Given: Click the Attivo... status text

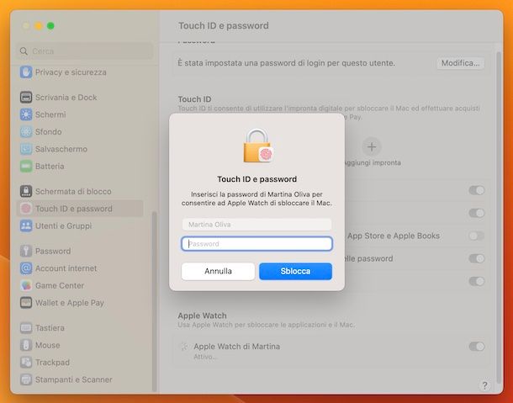Looking at the screenshot, I should pyautogui.click(x=205, y=357).
